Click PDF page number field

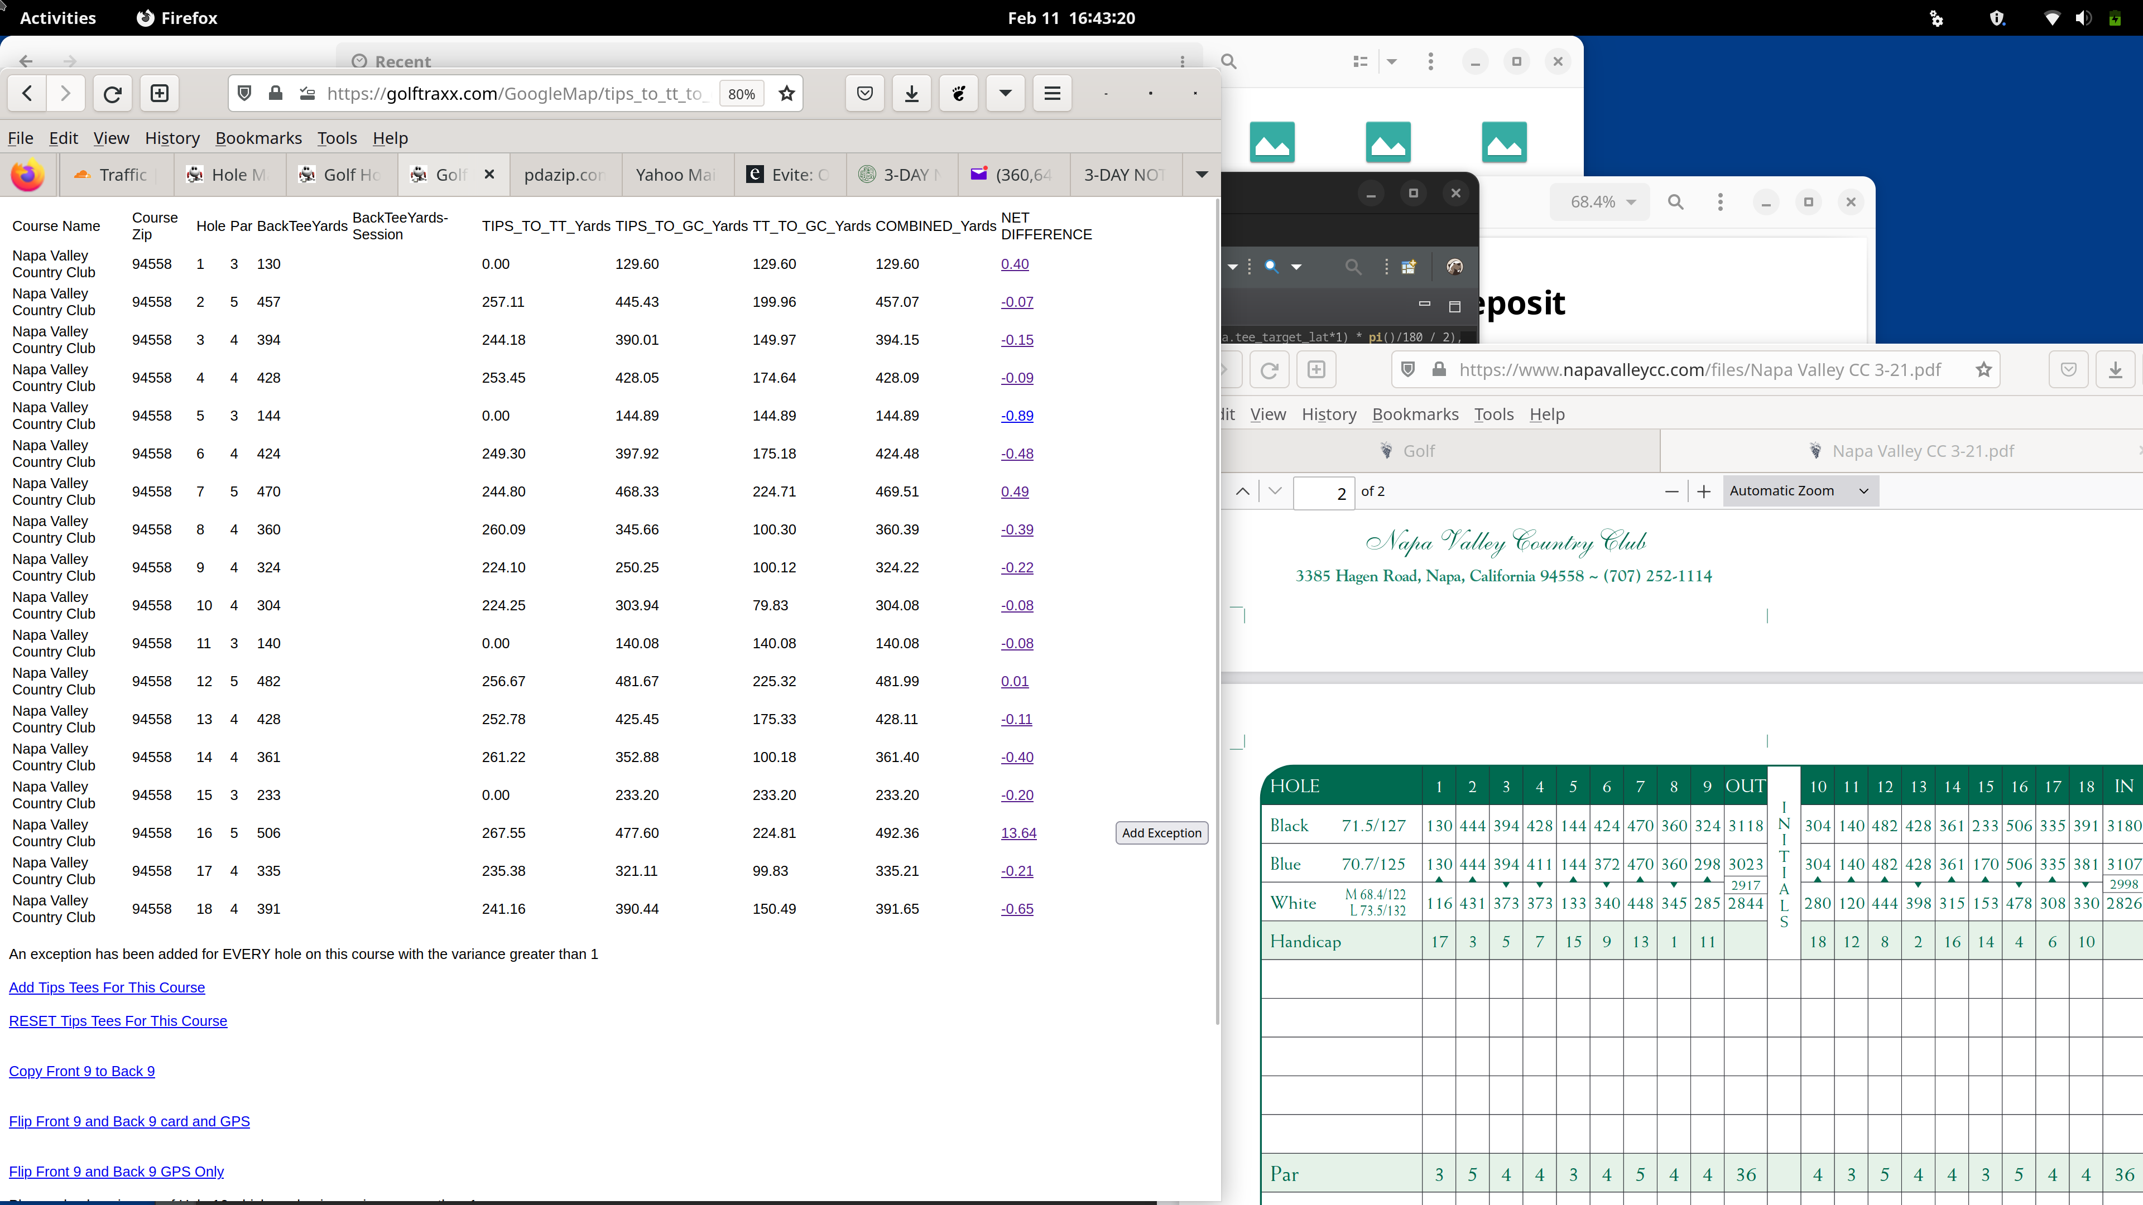coord(1324,492)
